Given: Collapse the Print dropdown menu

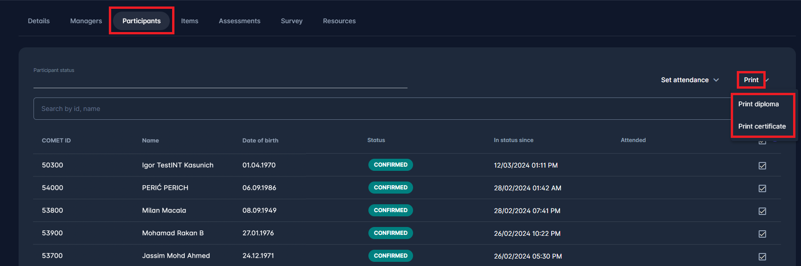Looking at the screenshot, I should (x=751, y=80).
